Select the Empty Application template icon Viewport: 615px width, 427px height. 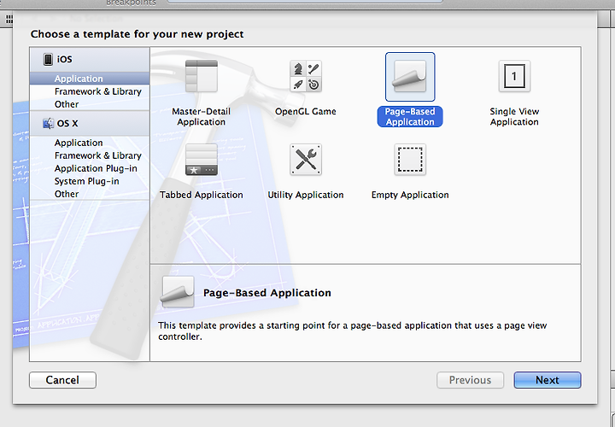410,160
